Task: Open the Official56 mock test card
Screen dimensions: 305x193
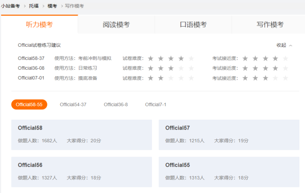Action: click(x=82, y=172)
